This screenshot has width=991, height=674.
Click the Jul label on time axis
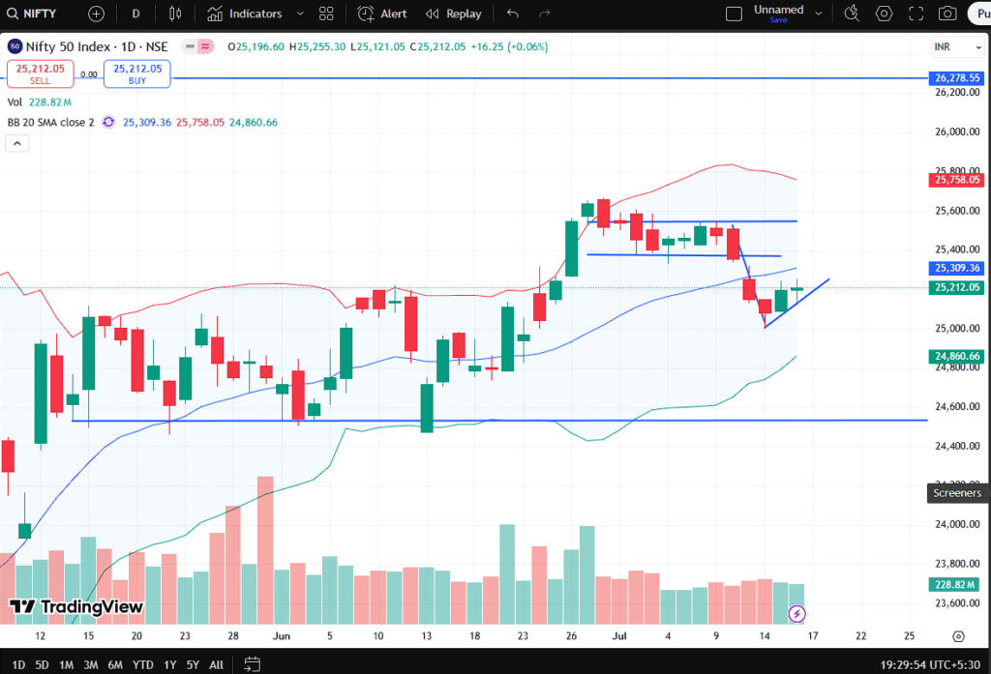point(619,636)
